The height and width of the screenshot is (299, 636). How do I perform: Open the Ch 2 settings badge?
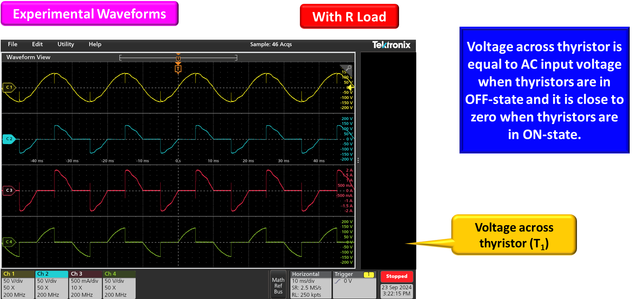pyautogui.click(x=52, y=284)
